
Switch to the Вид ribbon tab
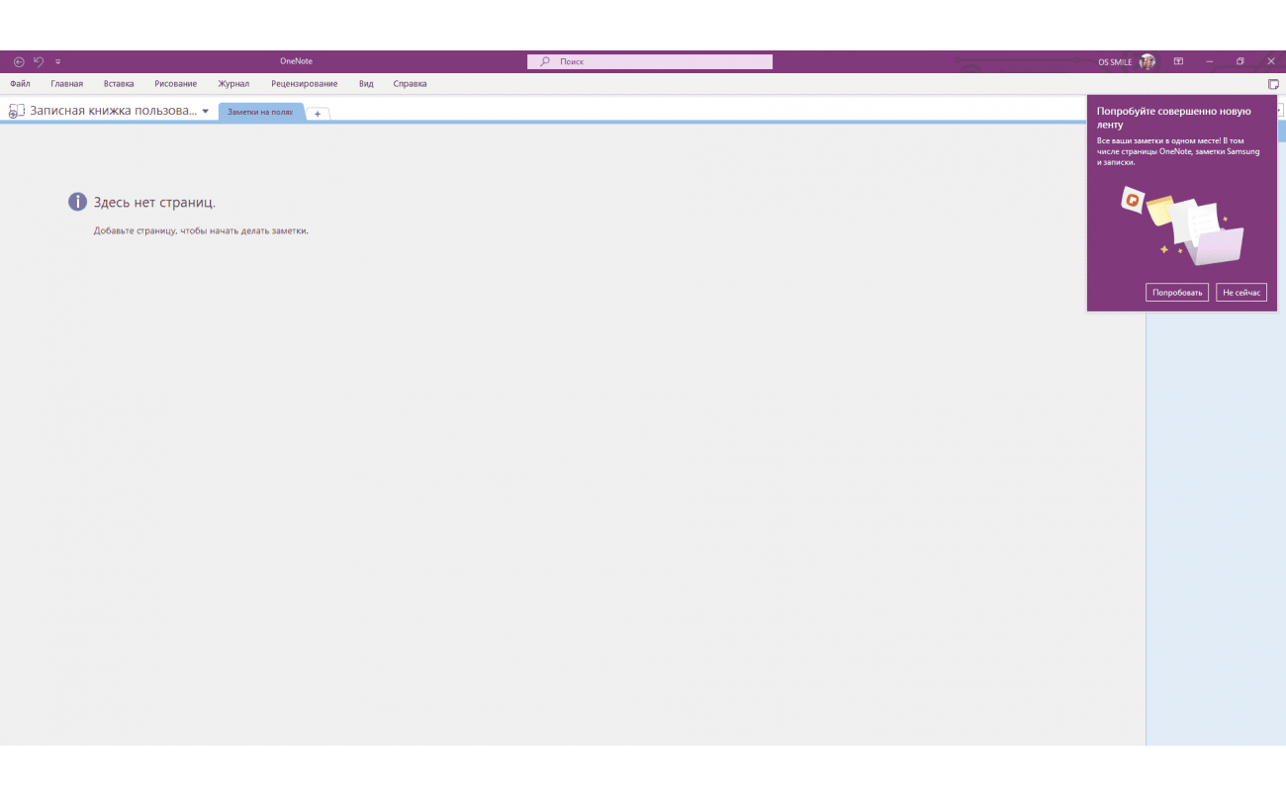[366, 84]
